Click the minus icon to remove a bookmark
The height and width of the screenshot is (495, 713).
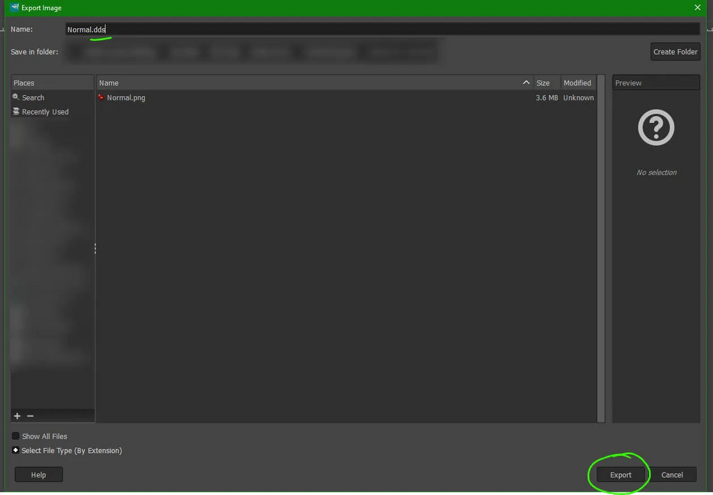tap(30, 415)
